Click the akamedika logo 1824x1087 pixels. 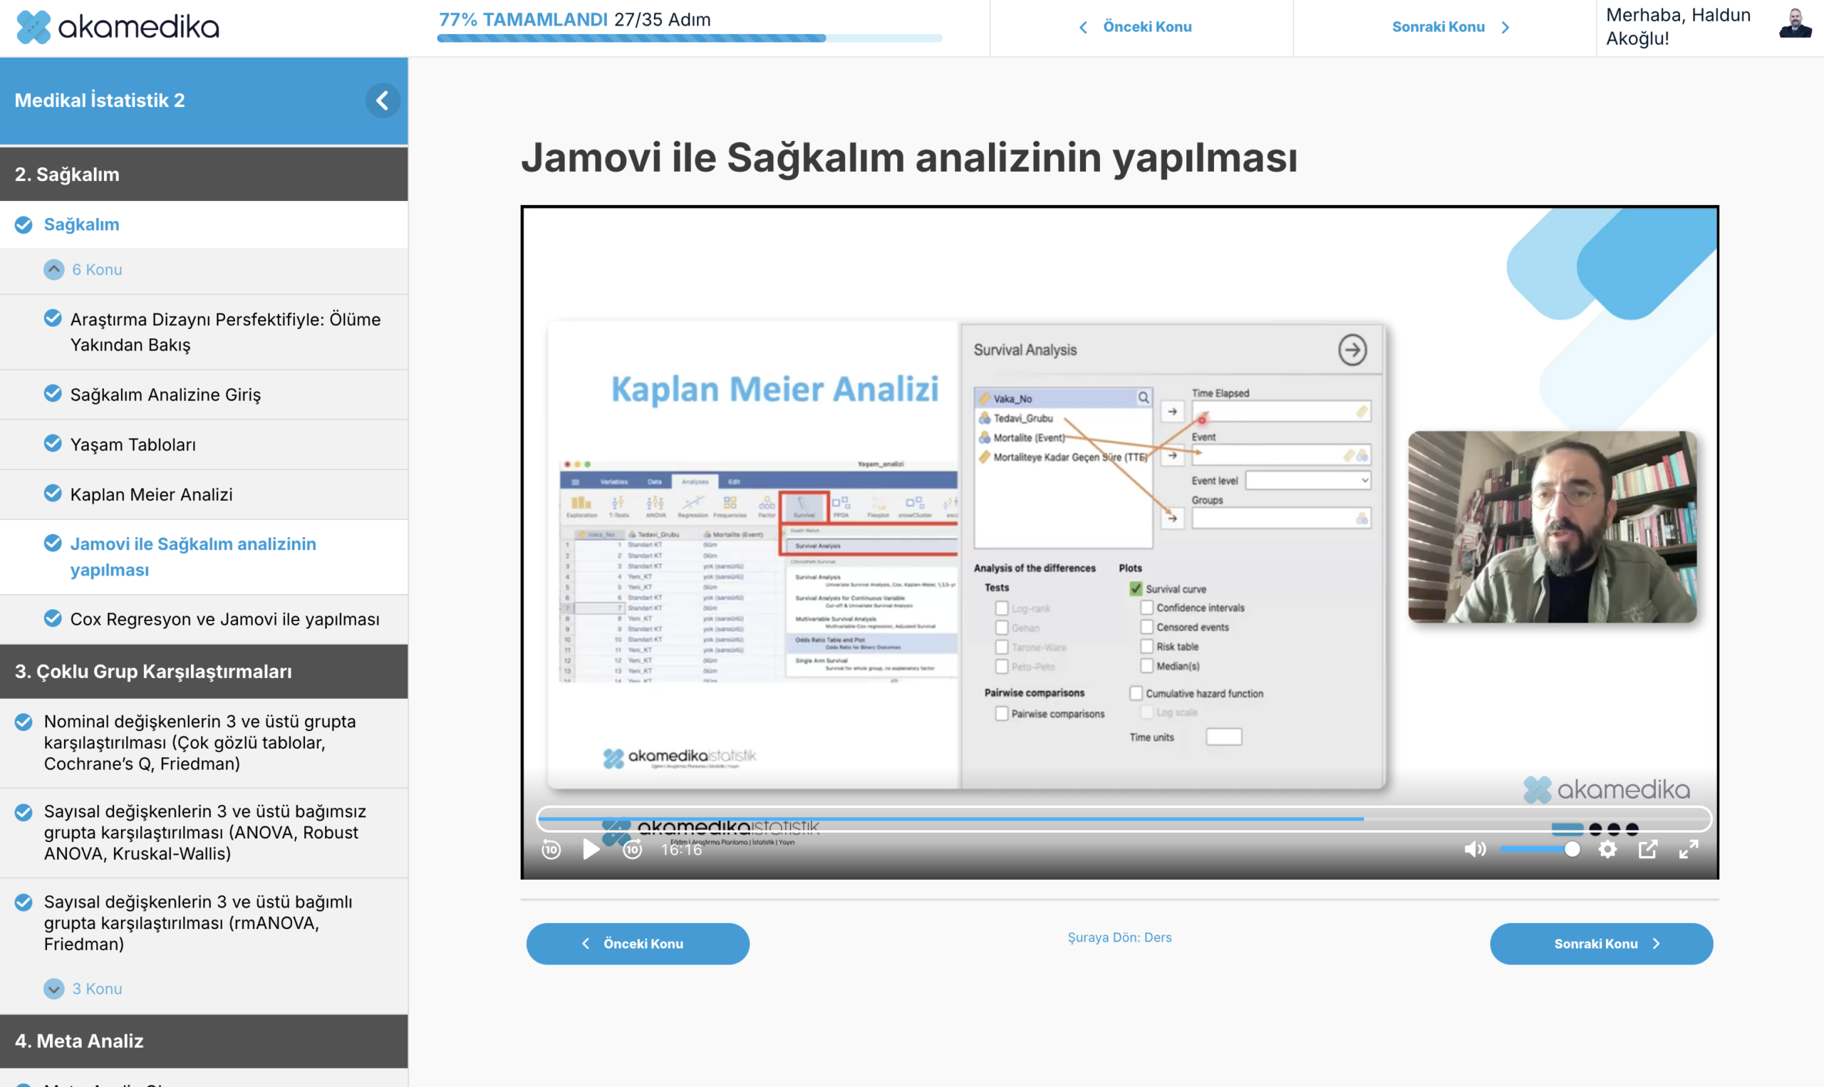click(117, 27)
